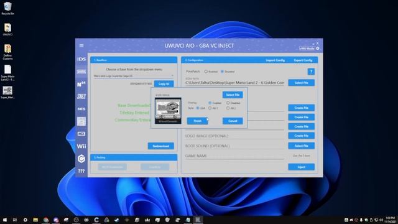The image size is (398, 224).
Task: Click the ROM path text field
Action: 234,83
